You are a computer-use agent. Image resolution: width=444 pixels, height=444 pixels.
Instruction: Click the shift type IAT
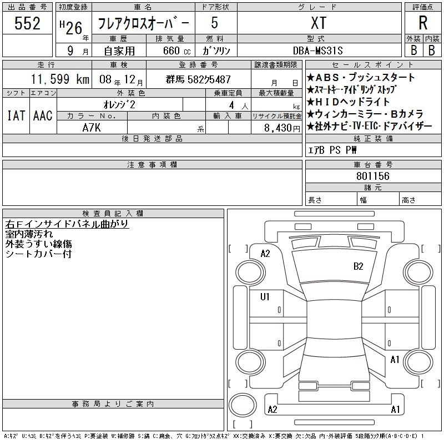click(x=16, y=115)
